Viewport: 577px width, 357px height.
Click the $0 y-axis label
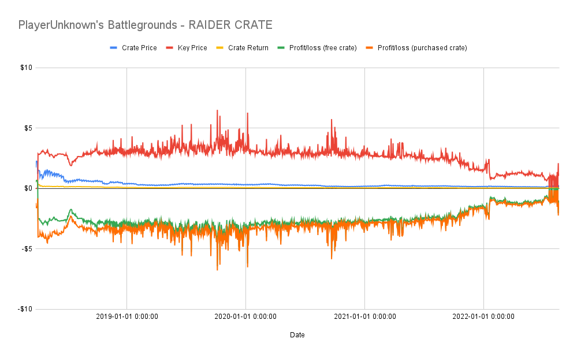pyautogui.click(x=28, y=188)
